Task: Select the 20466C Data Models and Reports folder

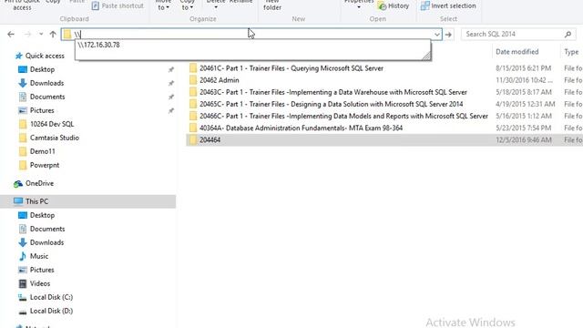Action: coord(343,116)
